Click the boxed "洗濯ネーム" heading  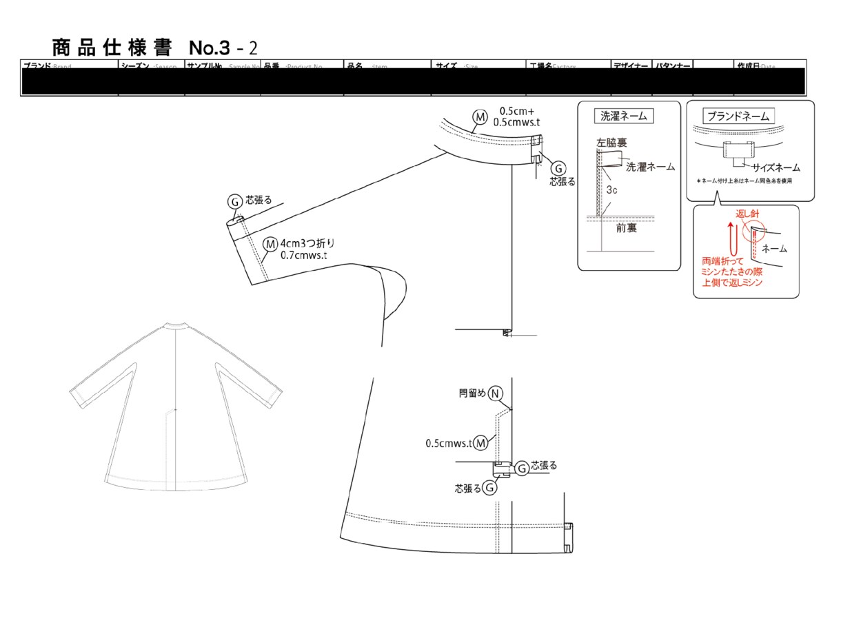coord(624,116)
